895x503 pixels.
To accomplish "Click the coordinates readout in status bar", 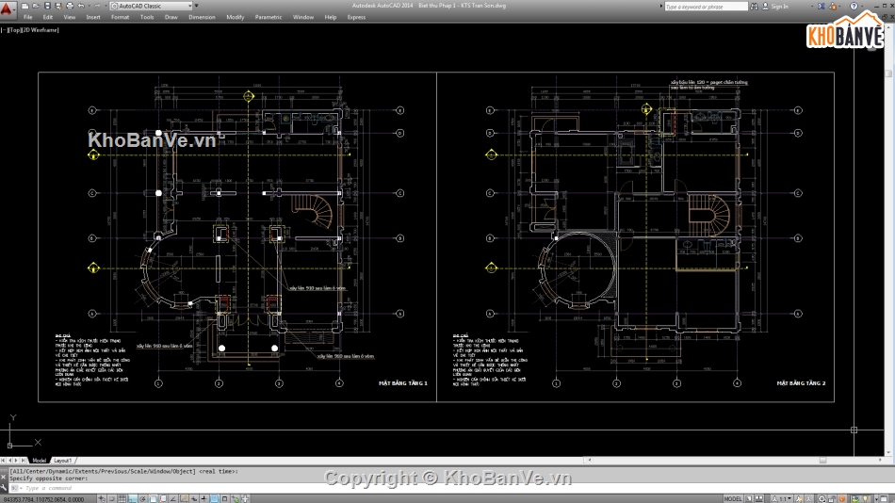I will click(x=44, y=499).
